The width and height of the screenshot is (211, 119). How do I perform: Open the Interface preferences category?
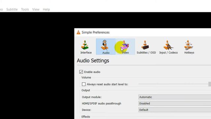[x=86, y=47]
